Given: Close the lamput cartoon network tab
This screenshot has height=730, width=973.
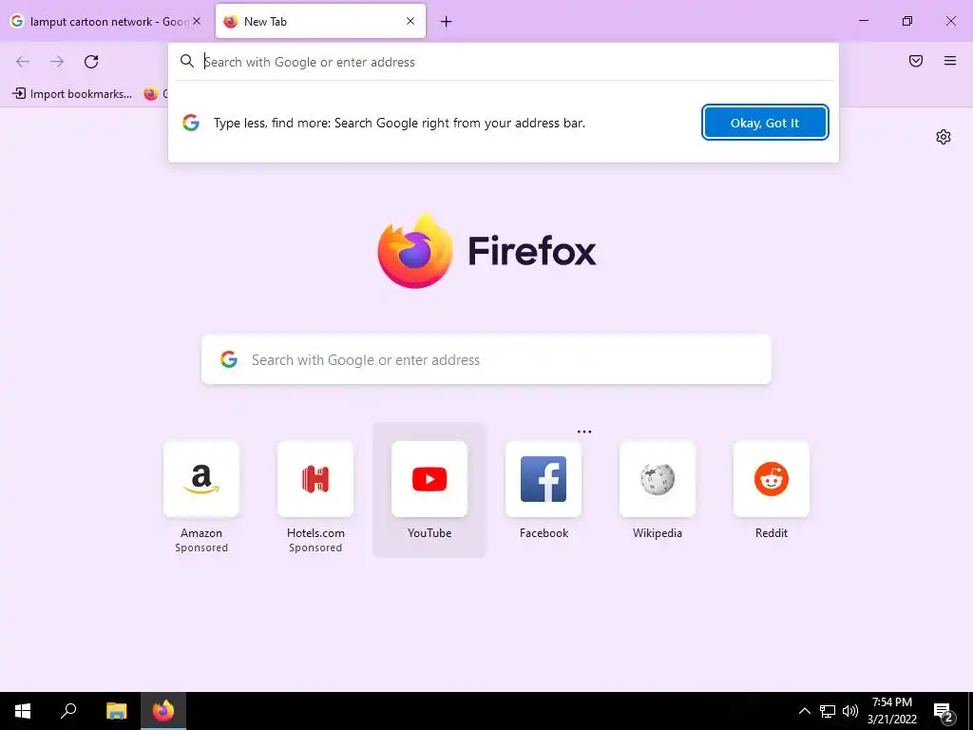Looking at the screenshot, I should [197, 21].
